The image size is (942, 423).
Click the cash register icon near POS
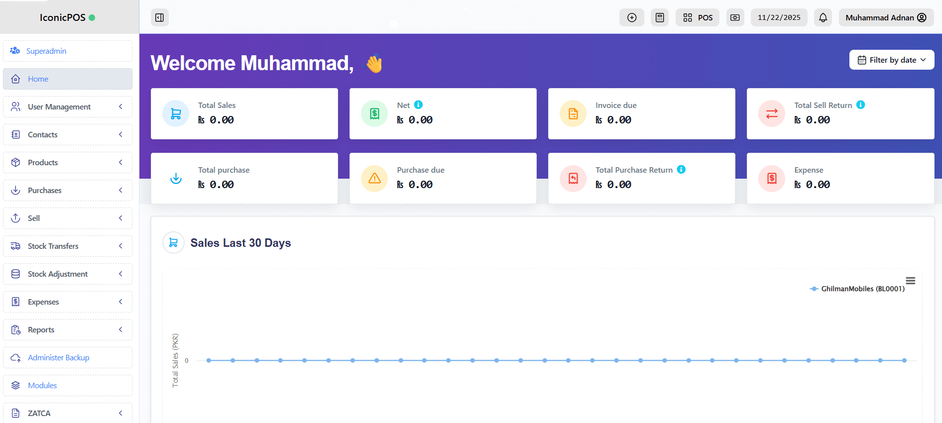pos(735,17)
